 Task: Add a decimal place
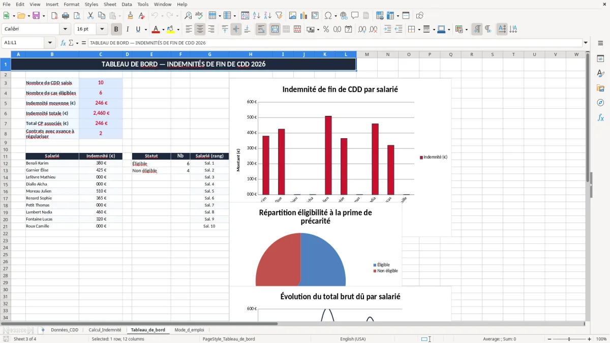click(x=362, y=29)
